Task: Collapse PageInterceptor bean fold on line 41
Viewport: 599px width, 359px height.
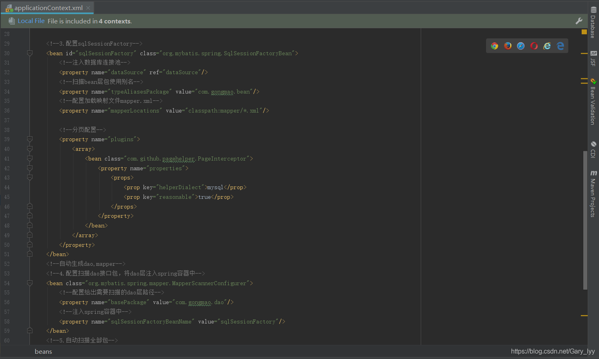Action: [30, 159]
